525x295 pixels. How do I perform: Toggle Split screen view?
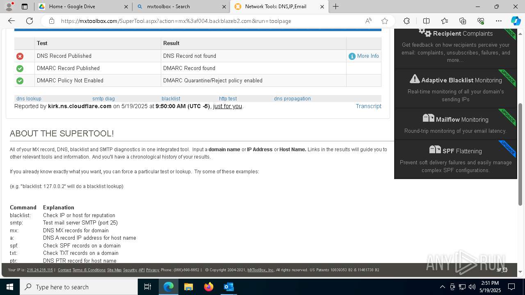coord(426,21)
